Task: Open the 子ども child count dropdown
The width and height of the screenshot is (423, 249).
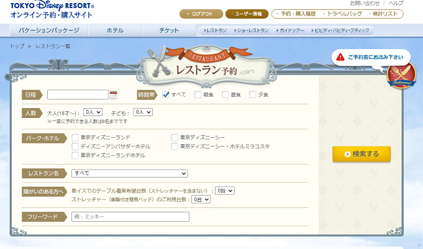Action: (x=143, y=112)
